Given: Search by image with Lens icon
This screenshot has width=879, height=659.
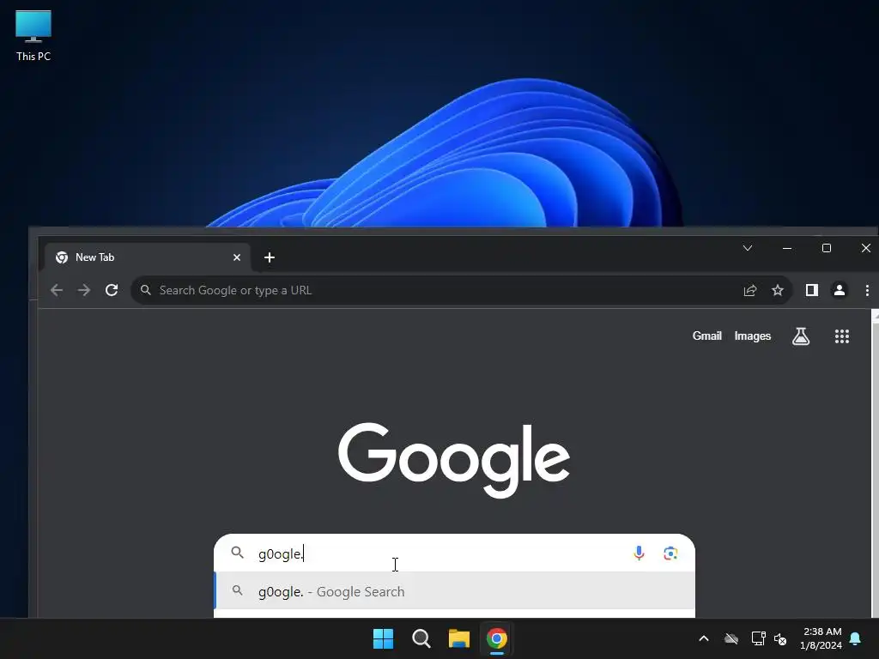Looking at the screenshot, I should click(x=670, y=553).
